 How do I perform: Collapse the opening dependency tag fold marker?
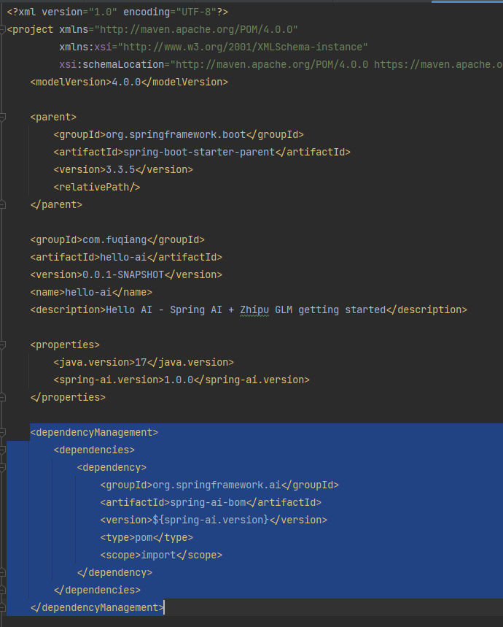[2, 467]
